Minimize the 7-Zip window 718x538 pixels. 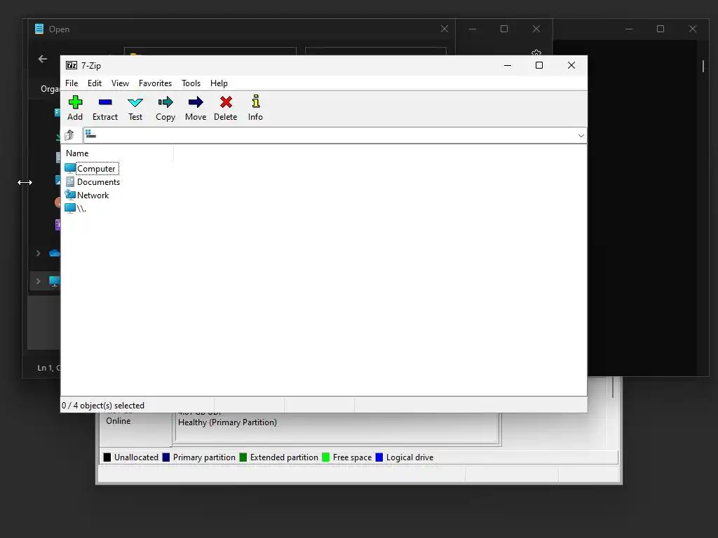pos(508,65)
